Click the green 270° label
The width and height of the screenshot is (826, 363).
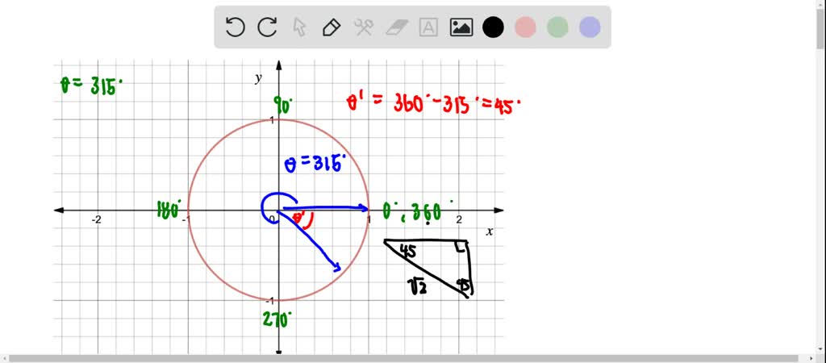pyautogui.click(x=277, y=319)
